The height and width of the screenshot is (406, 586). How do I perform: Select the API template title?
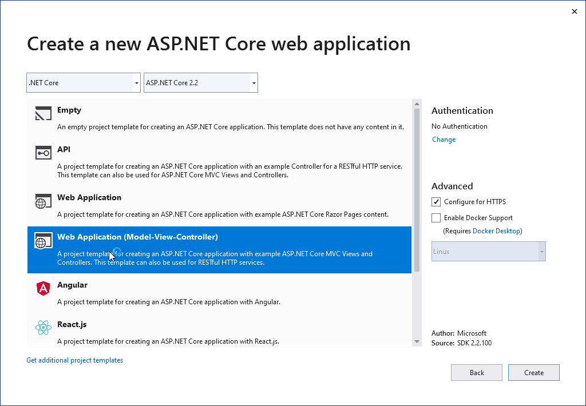(x=64, y=149)
